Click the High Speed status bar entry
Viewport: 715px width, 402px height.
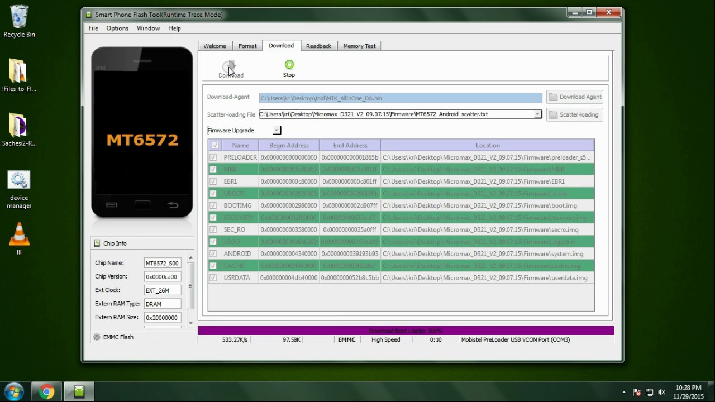coord(386,339)
